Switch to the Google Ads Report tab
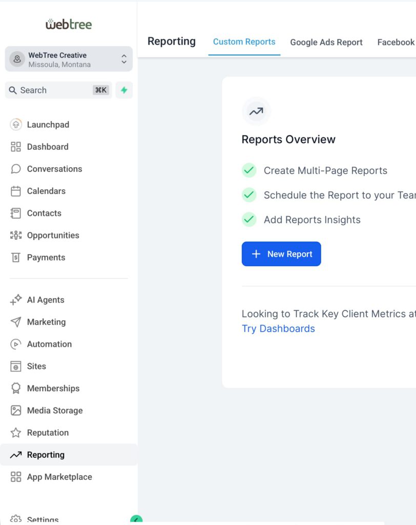This screenshot has width=416, height=525. click(326, 43)
